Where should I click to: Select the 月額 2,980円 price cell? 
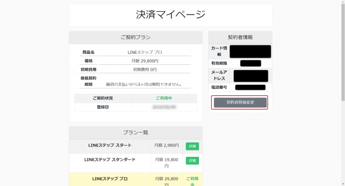[167, 145]
